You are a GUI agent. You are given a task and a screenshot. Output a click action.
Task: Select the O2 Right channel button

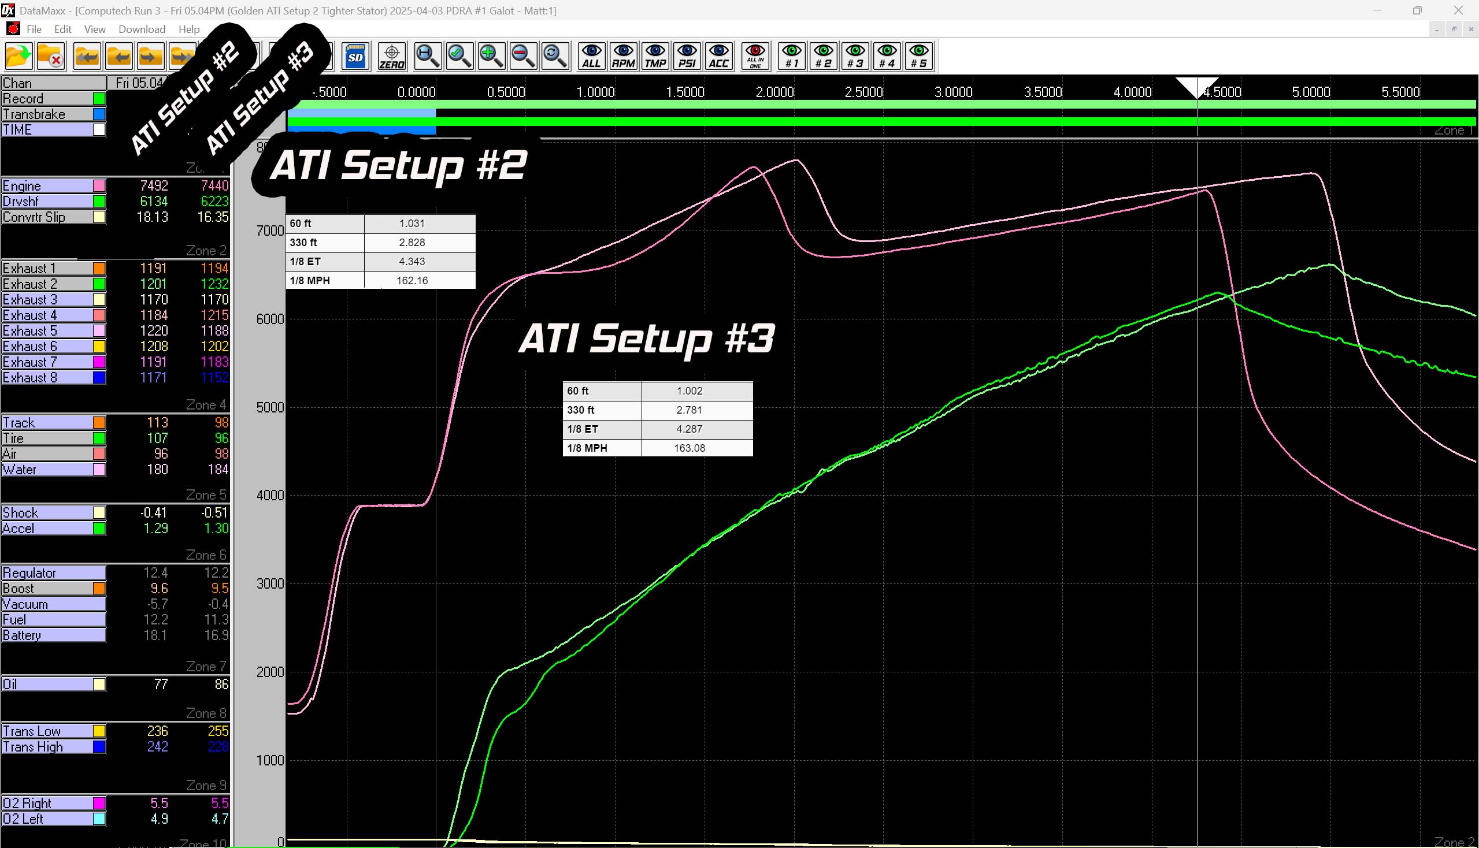54,803
